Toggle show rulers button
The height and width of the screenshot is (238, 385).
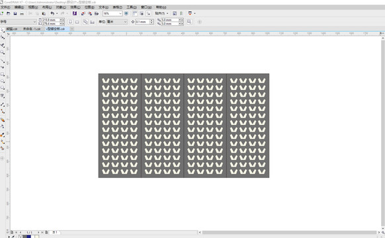pos(135,13)
